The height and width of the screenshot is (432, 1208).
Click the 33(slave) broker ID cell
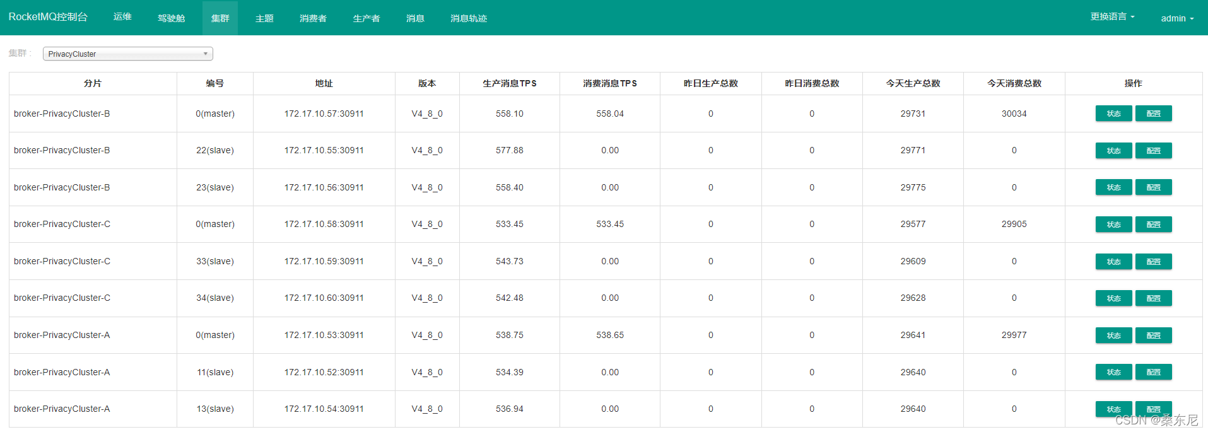pos(215,261)
